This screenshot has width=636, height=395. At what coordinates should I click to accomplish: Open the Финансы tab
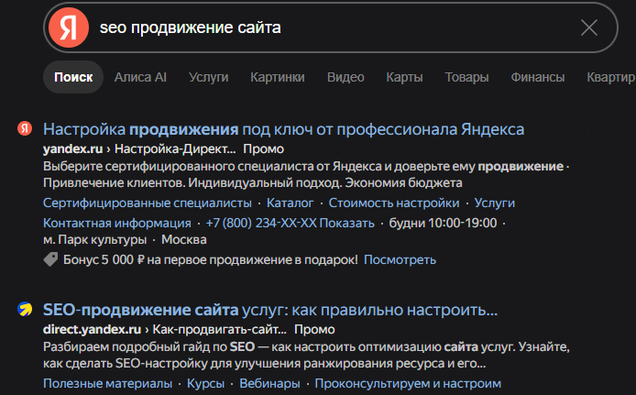click(x=538, y=77)
